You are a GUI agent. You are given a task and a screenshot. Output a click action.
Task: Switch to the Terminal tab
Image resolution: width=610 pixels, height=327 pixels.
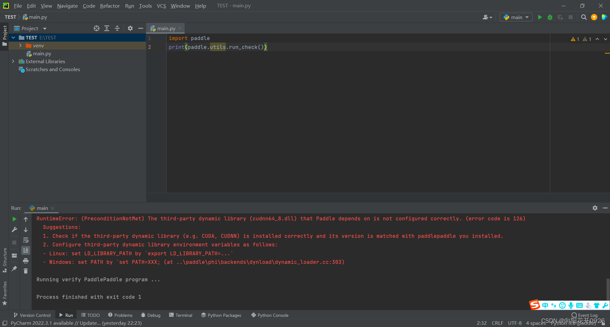183,315
